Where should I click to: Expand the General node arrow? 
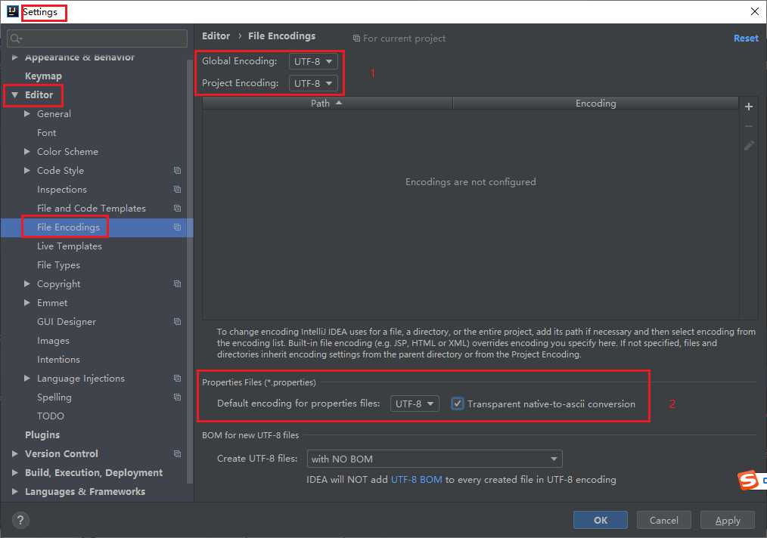click(27, 114)
